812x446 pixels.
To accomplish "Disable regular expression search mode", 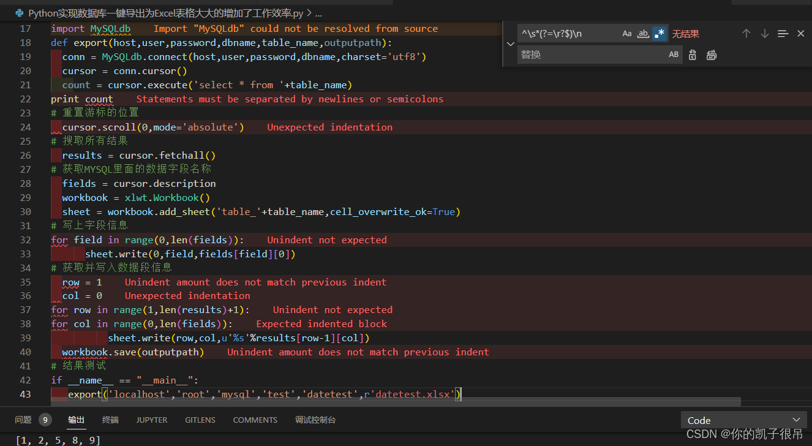I will click(659, 33).
